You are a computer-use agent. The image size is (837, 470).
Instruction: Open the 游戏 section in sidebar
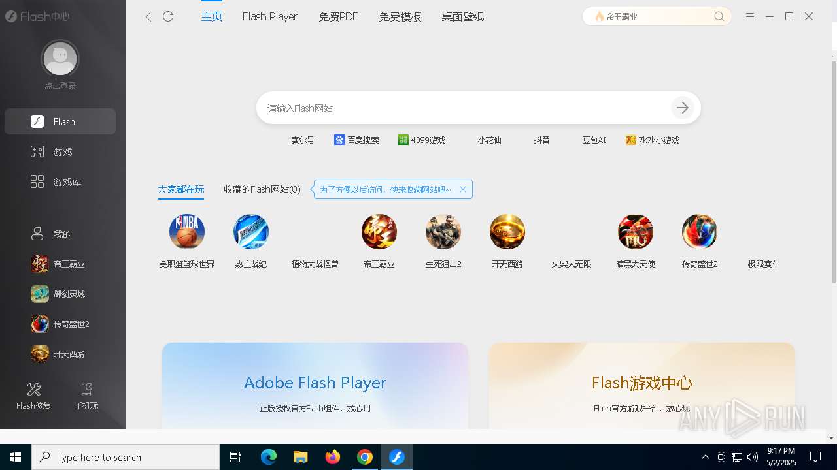click(x=60, y=151)
